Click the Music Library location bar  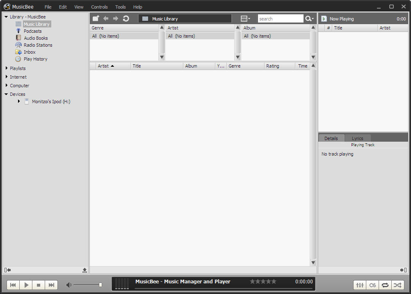point(185,18)
